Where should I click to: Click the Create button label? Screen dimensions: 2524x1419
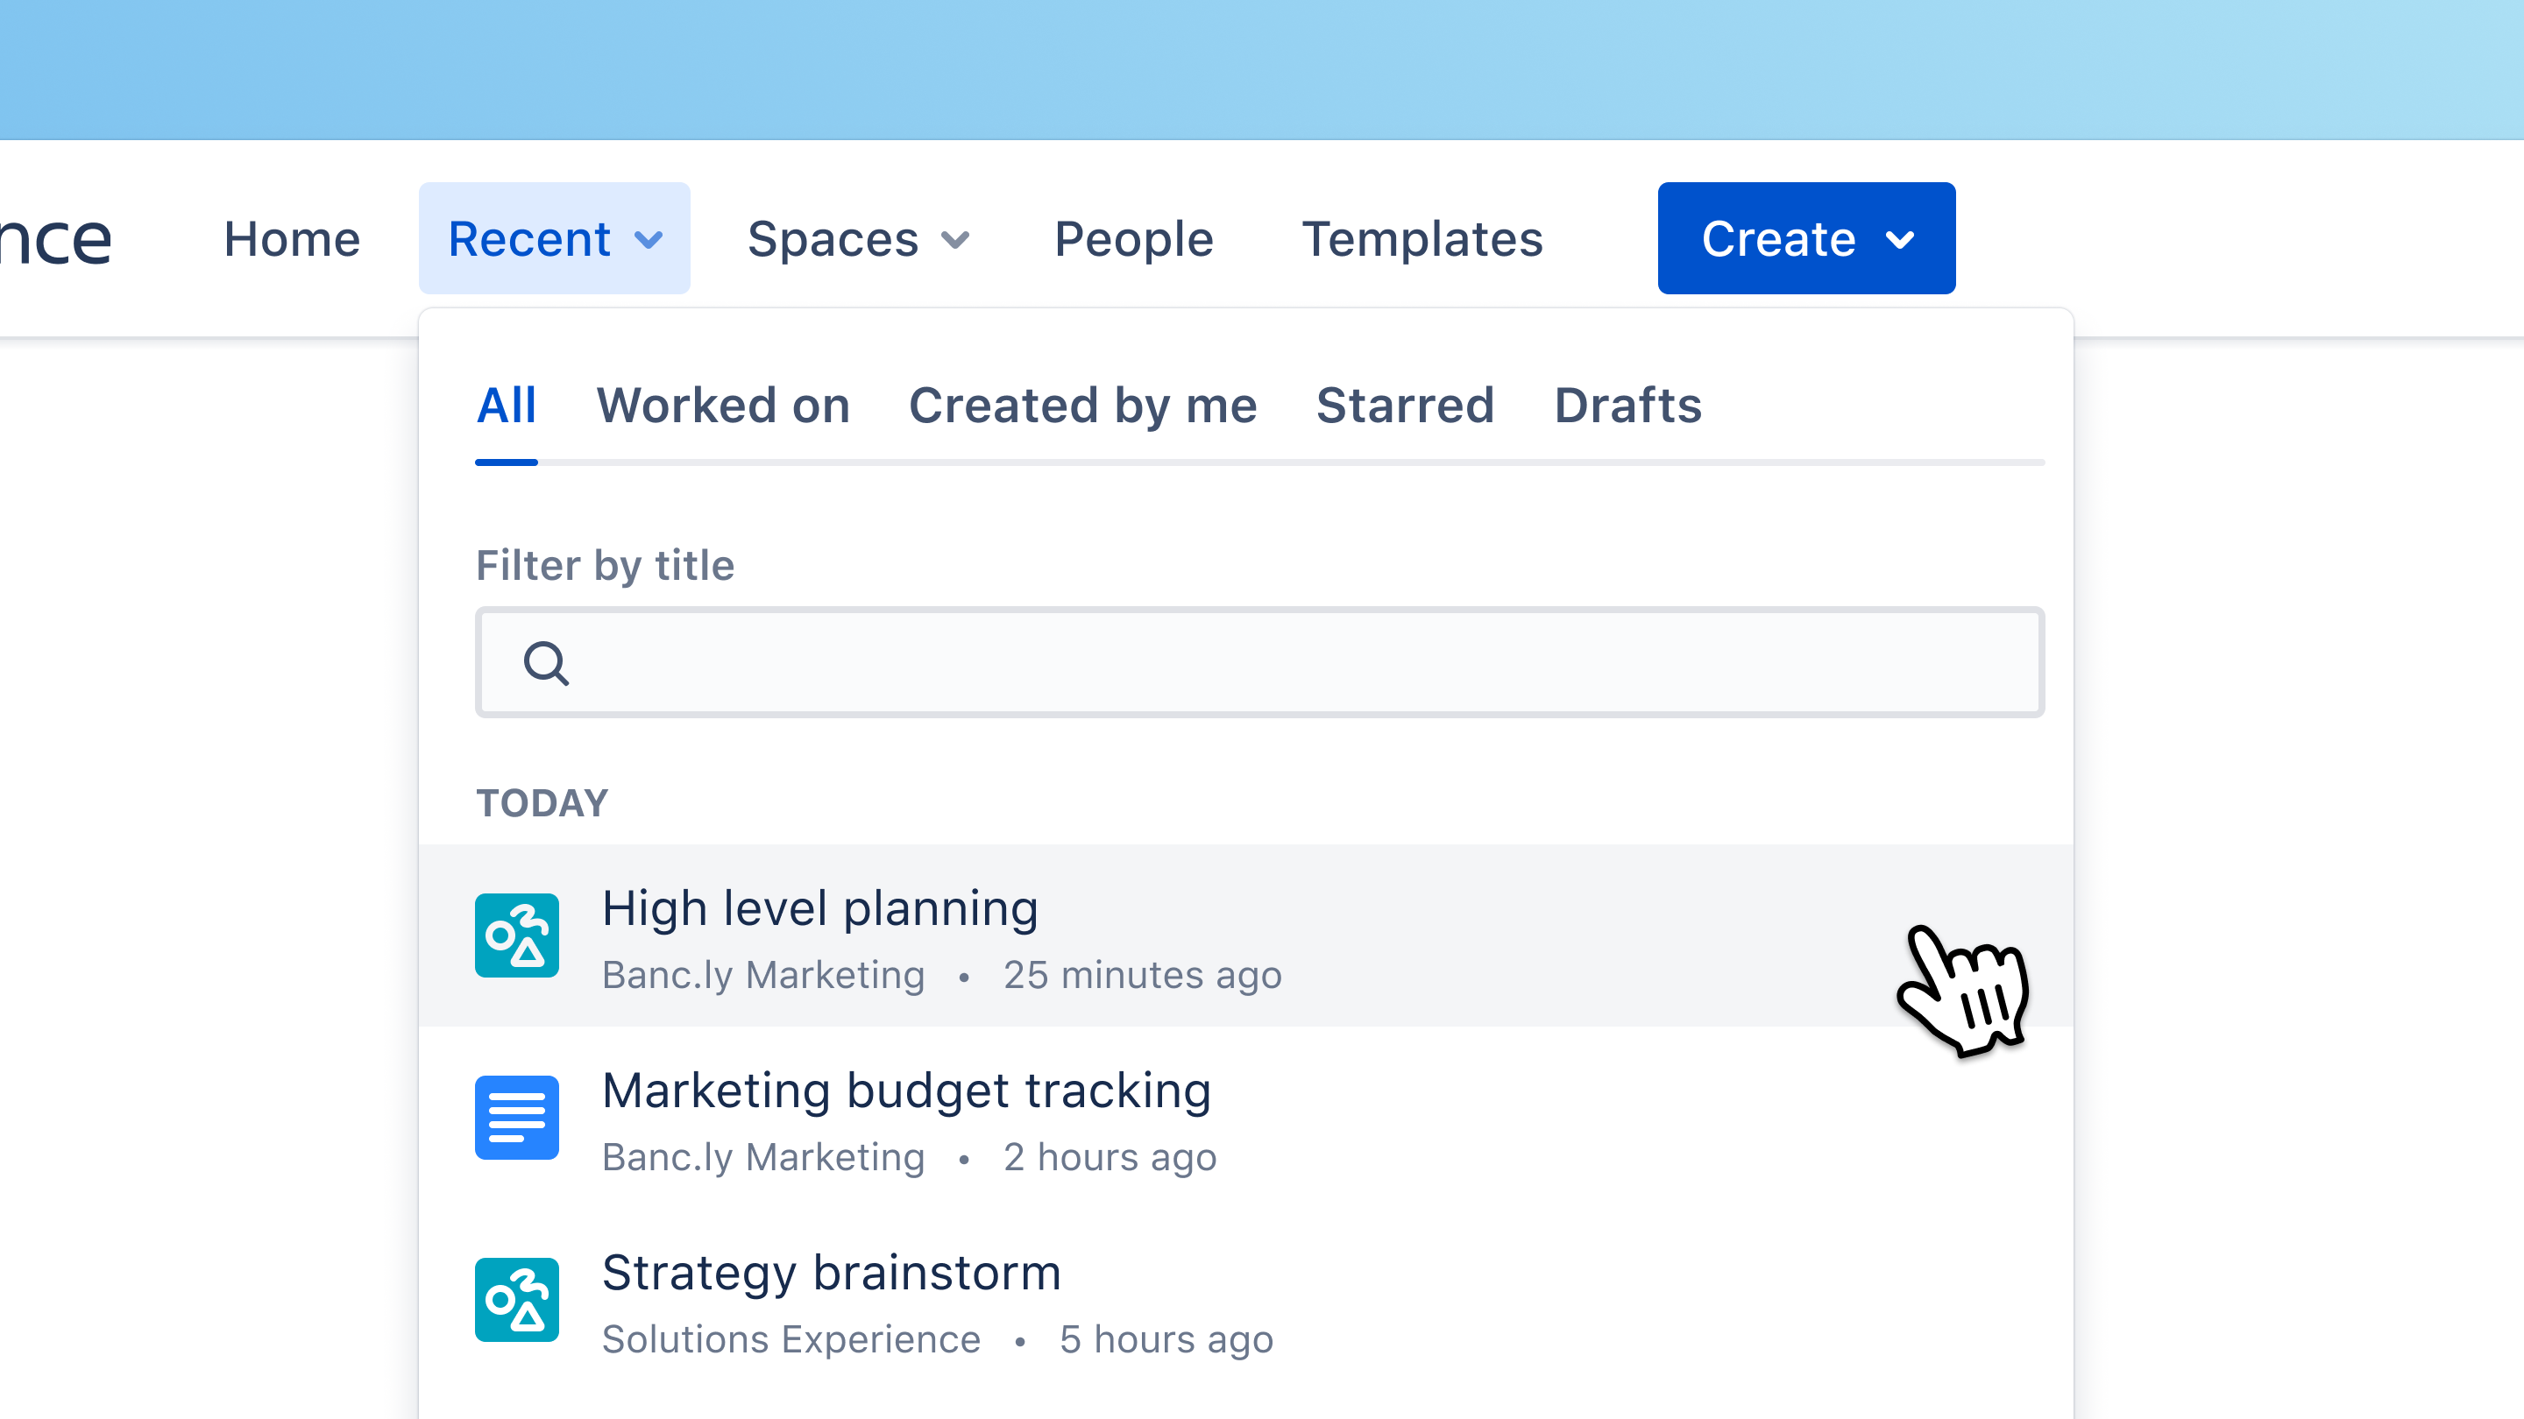pos(1778,239)
